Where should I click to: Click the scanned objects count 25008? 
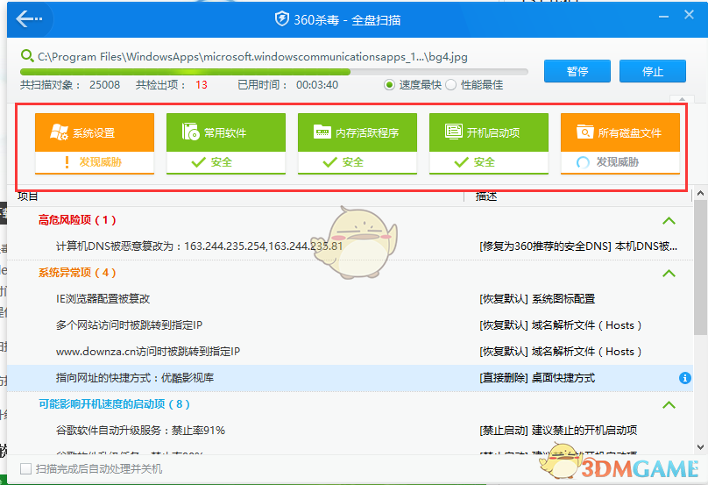pyautogui.click(x=105, y=85)
